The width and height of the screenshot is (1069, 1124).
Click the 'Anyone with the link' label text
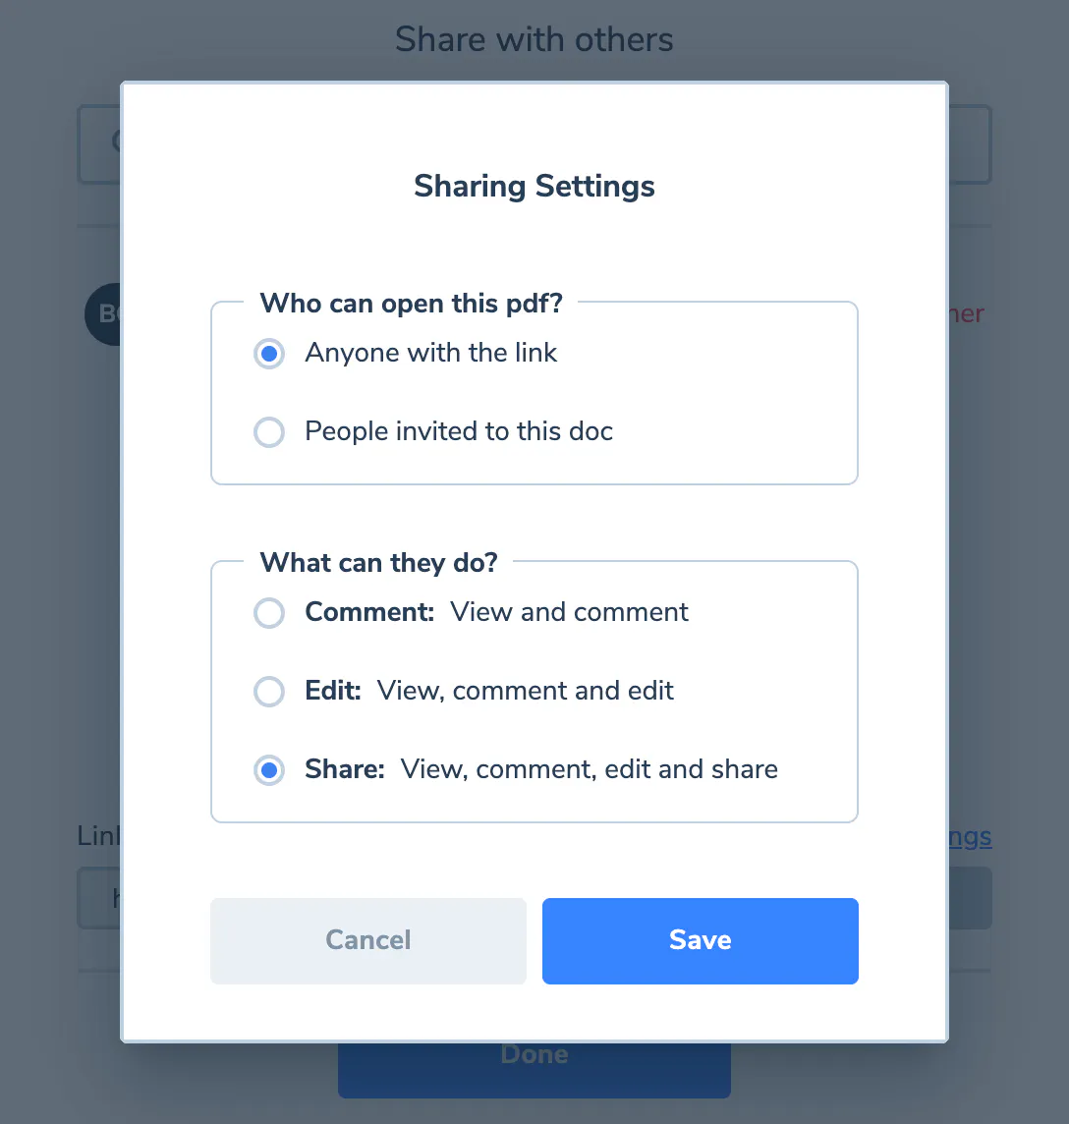point(431,353)
